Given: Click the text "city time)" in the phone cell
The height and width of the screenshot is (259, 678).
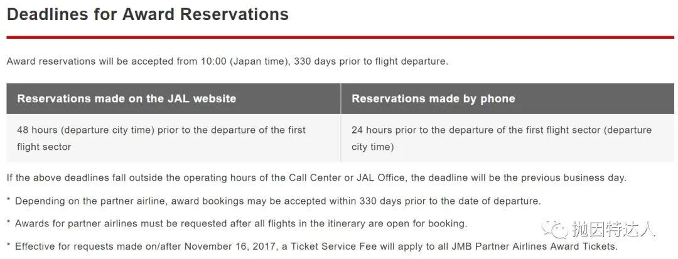Looking at the screenshot, I should click(x=373, y=147).
